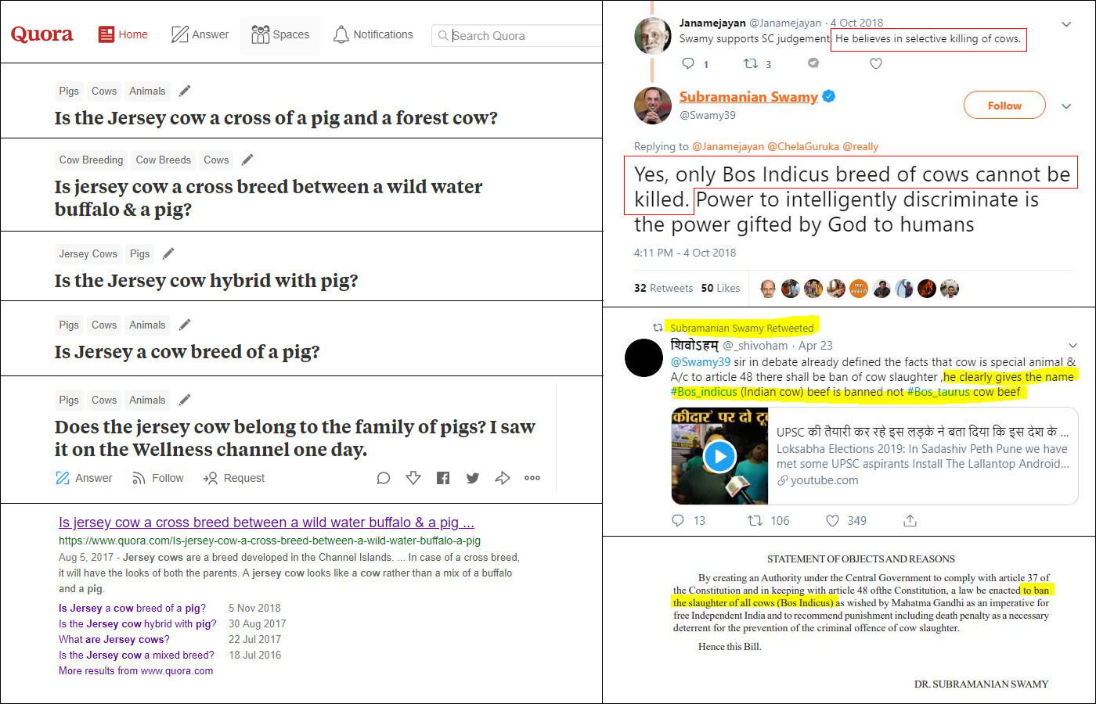Viewport: 1096px width, 704px height.
Task: Open question 'Is the Jersey cow hybrid with pig?' heading
Action: coord(207,281)
